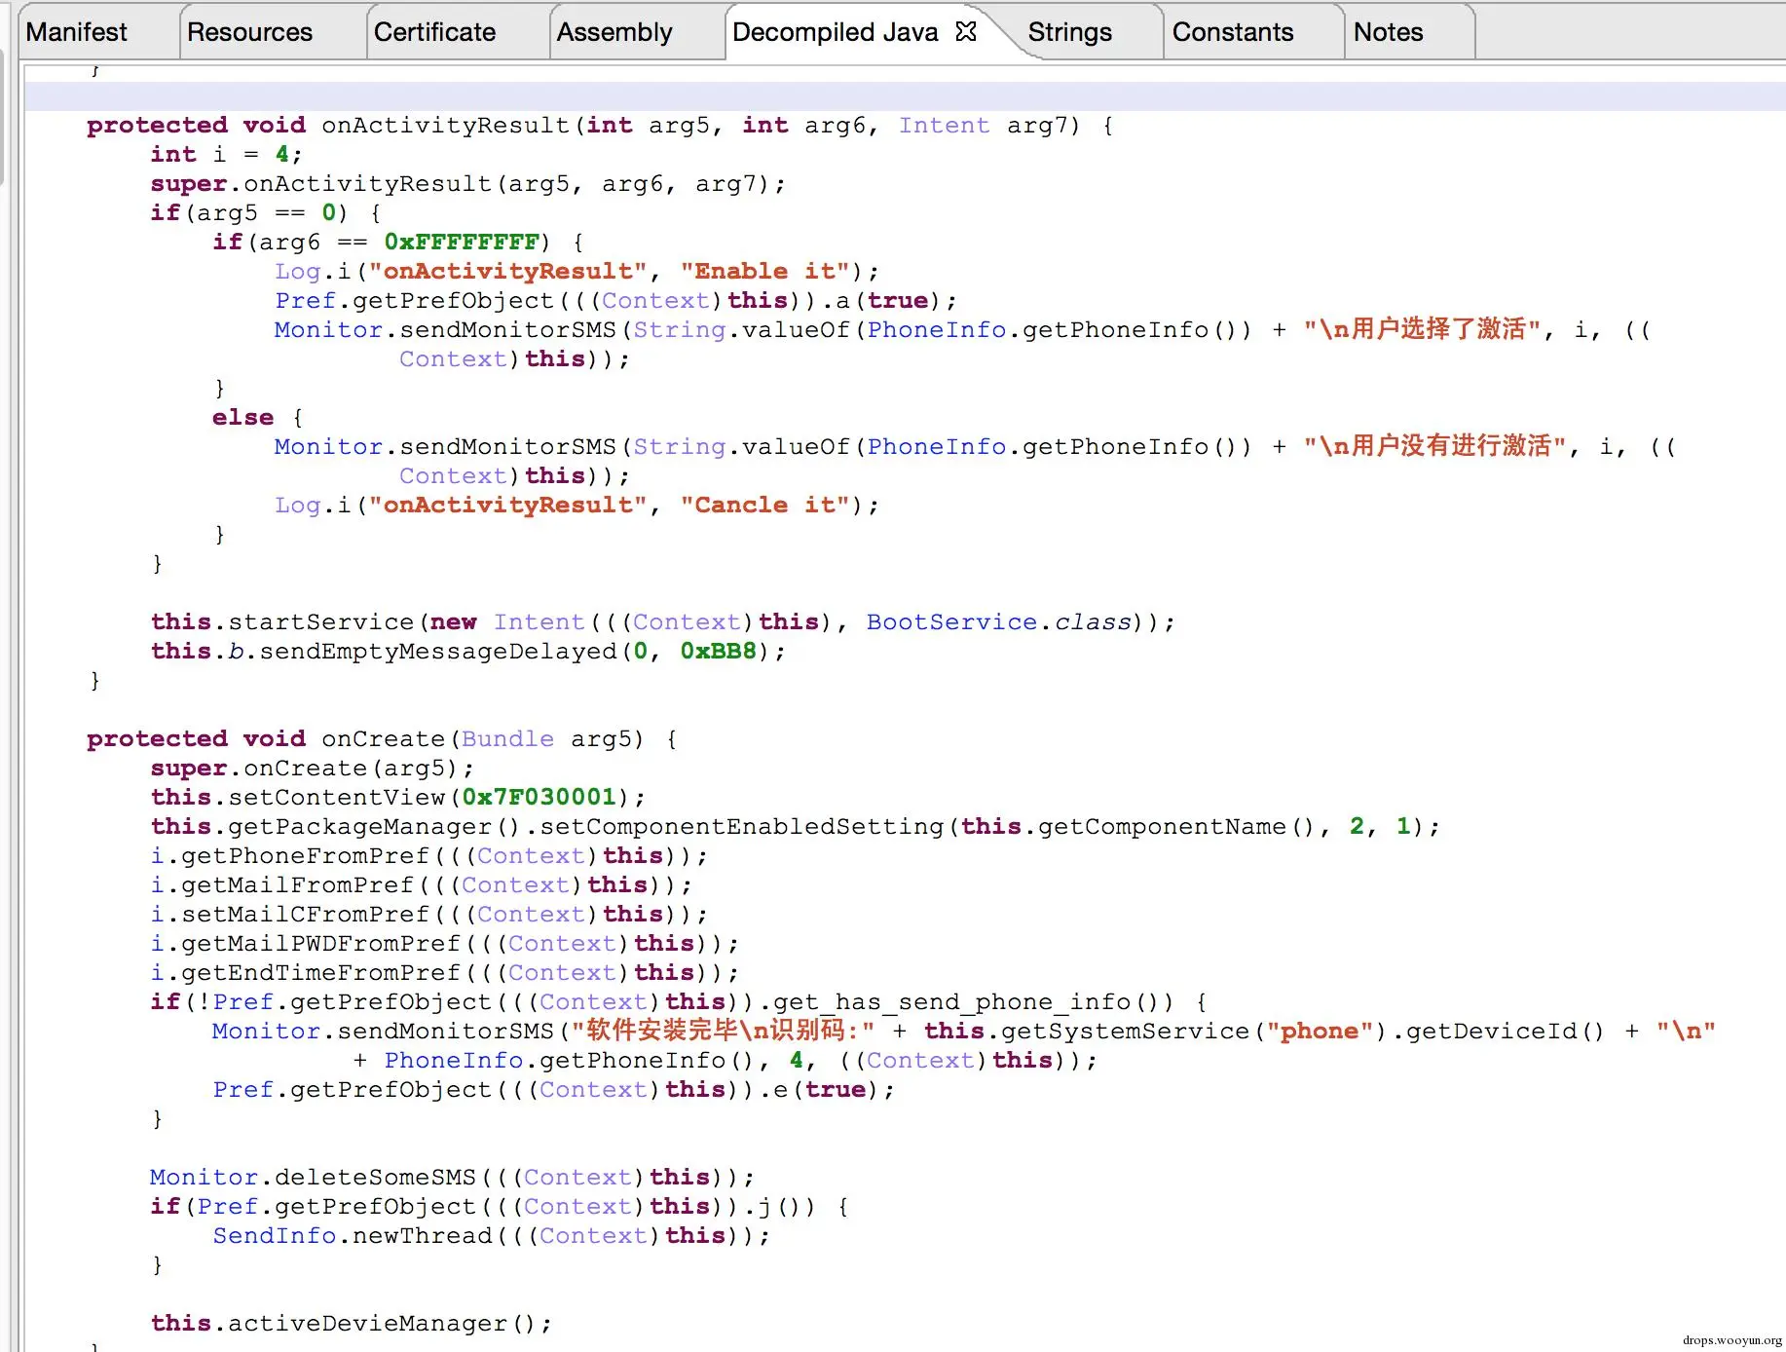The image size is (1786, 1352).
Task: Click Bundle type in onCreate signature
Action: [x=507, y=739]
